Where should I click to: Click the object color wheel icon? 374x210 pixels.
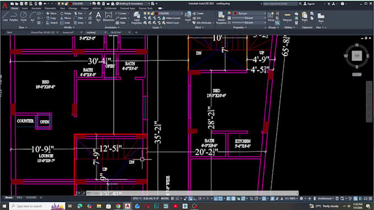(x=229, y=13)
